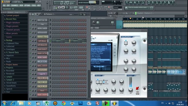The height and width of the screenshot is (106, 188).
Task: Open Windows Explorer folder in taskbar
Action: click(x=21, y=103)
